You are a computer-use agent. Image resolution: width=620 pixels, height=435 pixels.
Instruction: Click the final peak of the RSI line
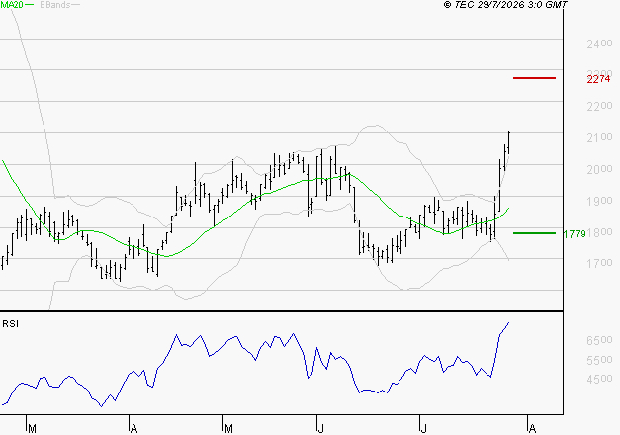[508, 323]
